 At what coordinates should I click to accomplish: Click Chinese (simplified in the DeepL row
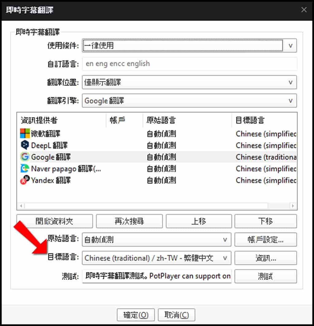pos(266,145)
